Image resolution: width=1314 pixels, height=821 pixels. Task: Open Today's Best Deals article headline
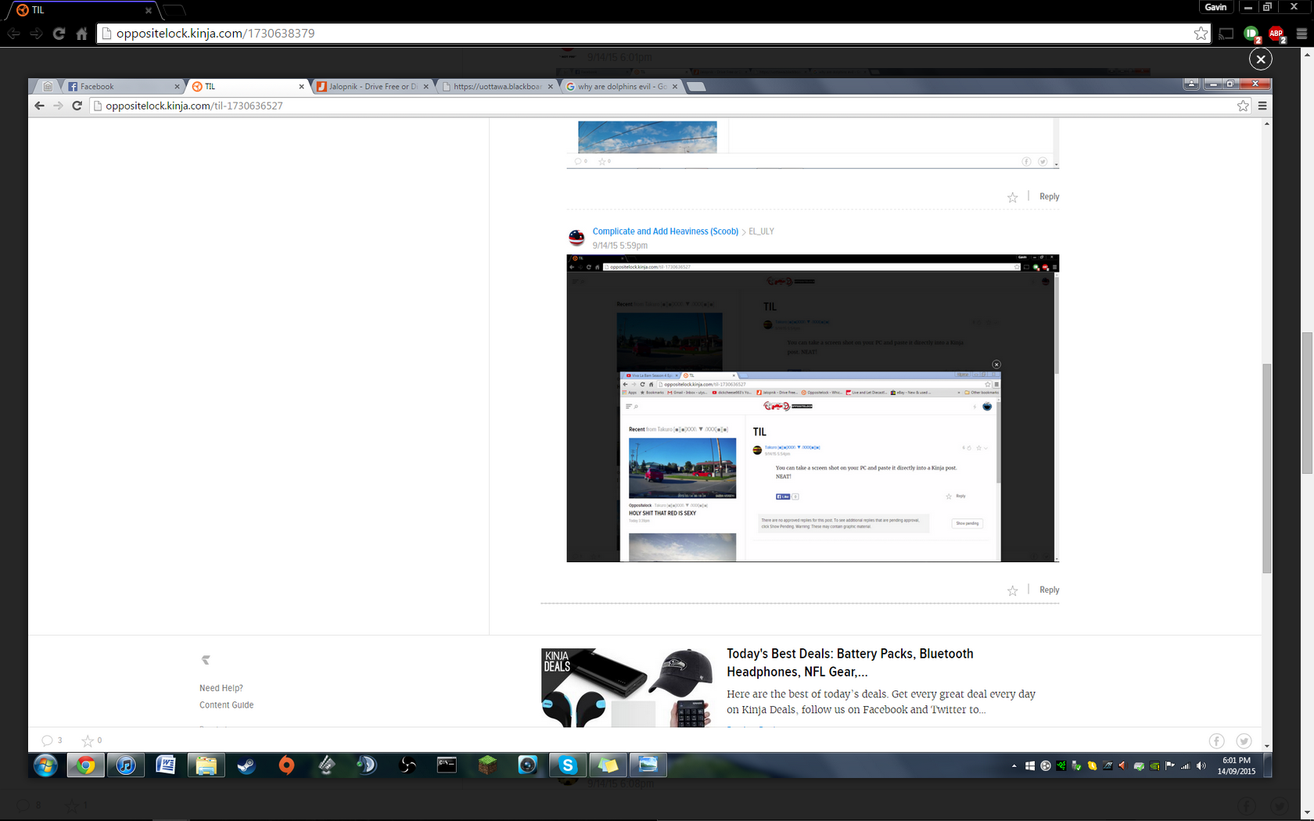coord(850,663)
